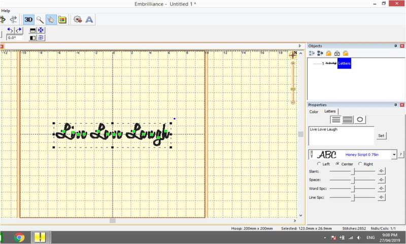The height and width of the screenshot is (244, 406).
Task: Click the horizontal scrollbar right arrow
Action: [x=295, y=221]
